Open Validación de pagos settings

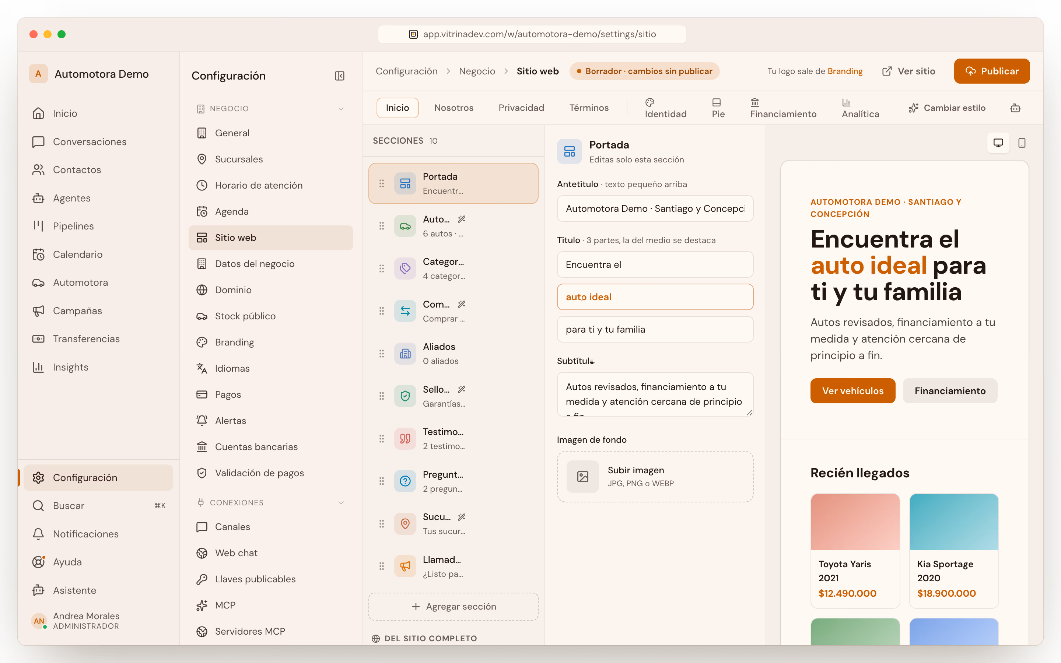(270, 473)
